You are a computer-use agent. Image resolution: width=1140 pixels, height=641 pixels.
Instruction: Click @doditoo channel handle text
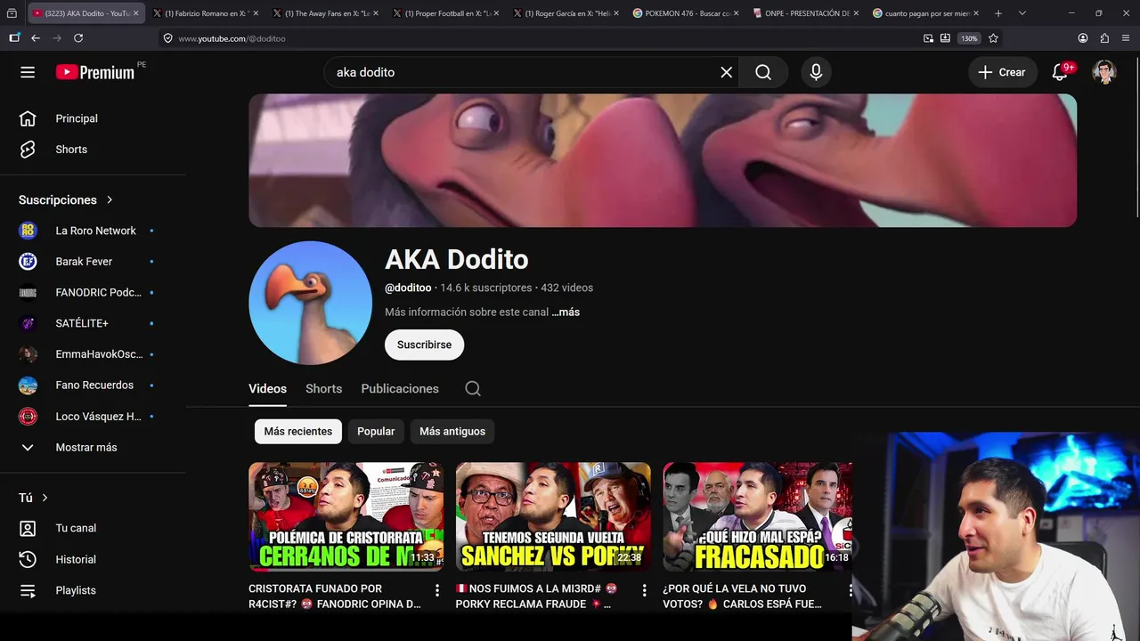point(408,288)
